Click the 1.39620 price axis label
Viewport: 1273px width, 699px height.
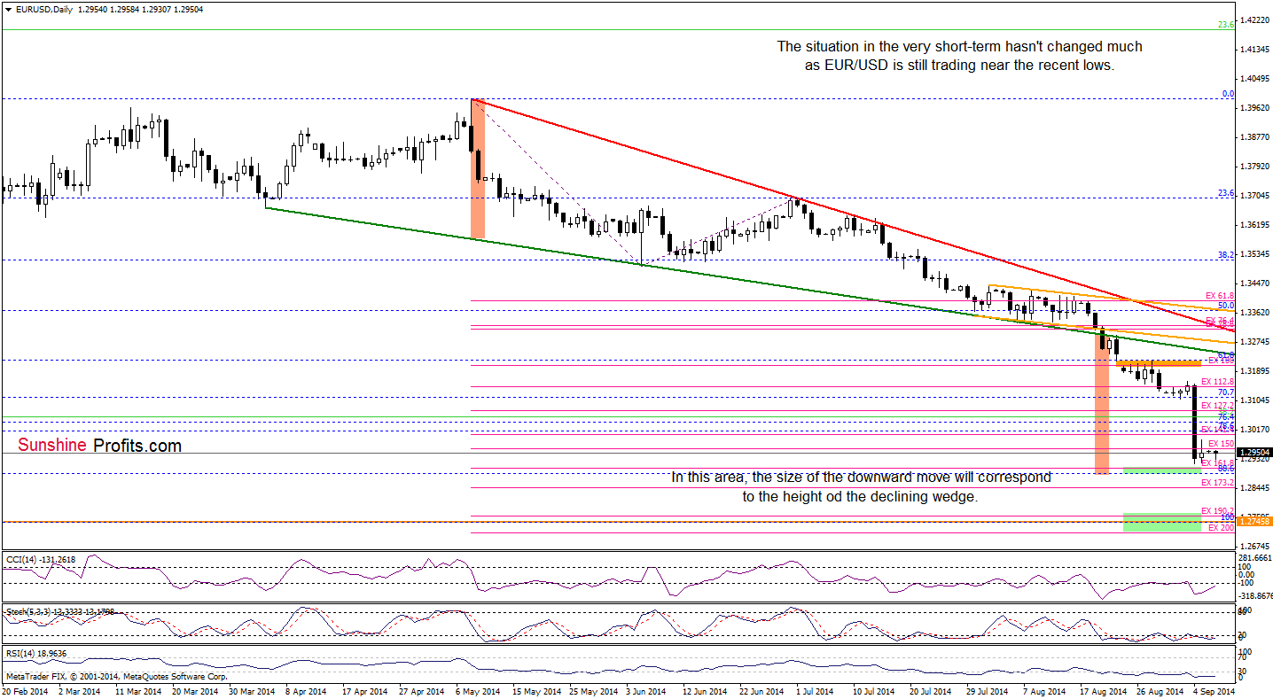[1253, 108]
